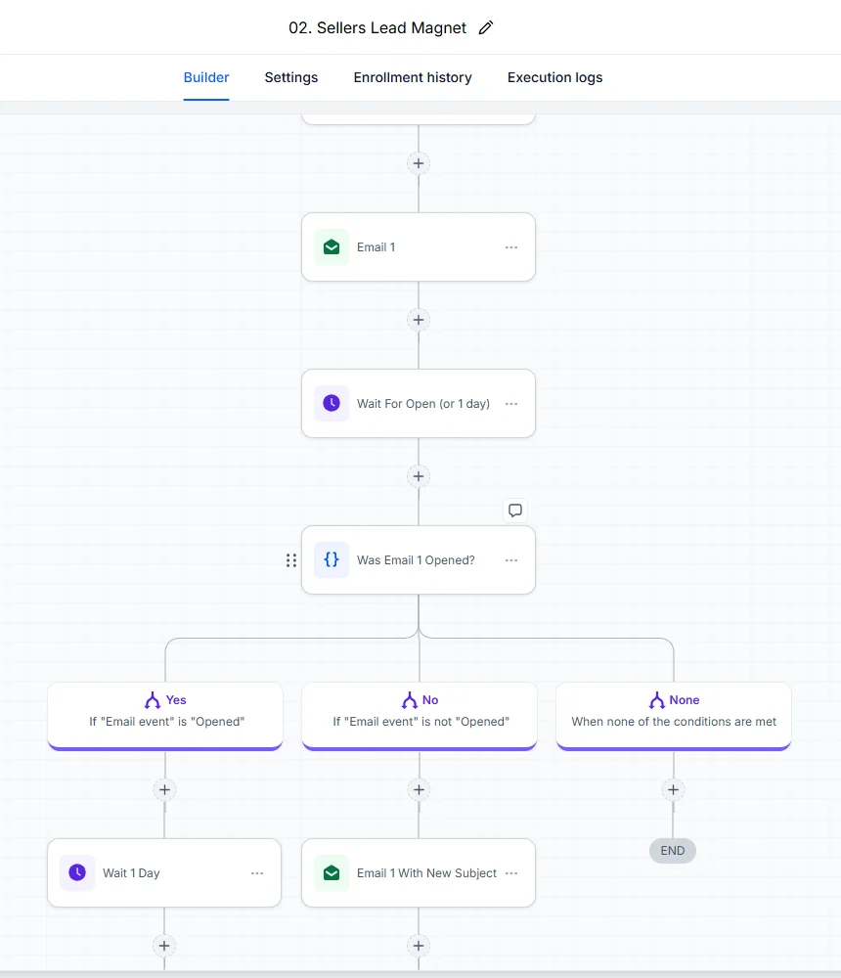Add step under No branch
The height and width of the screenshot is (978, 841).
[419, 789]
